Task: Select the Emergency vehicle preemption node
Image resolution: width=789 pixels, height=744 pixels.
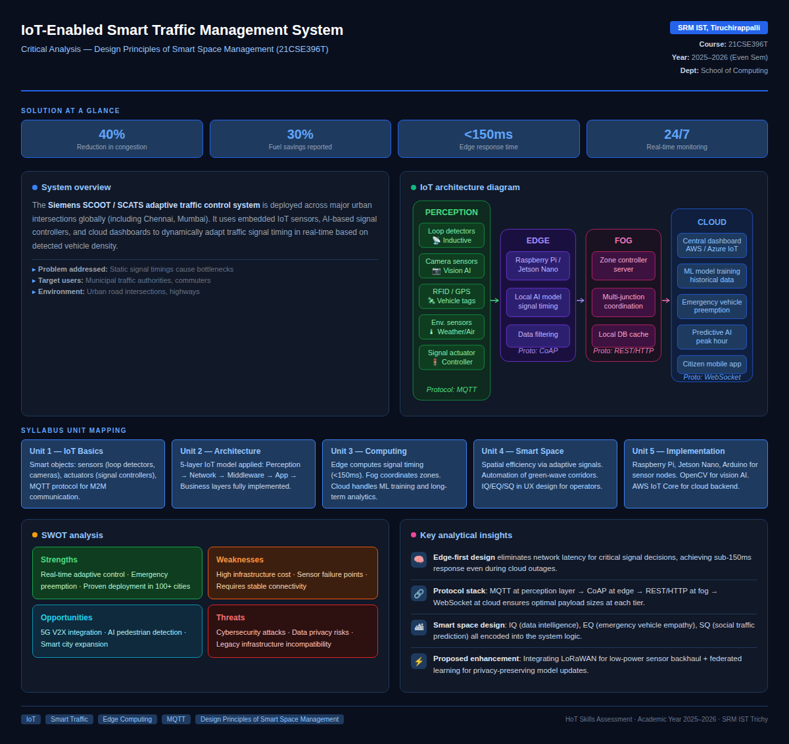Action: (x=712, y=307)
